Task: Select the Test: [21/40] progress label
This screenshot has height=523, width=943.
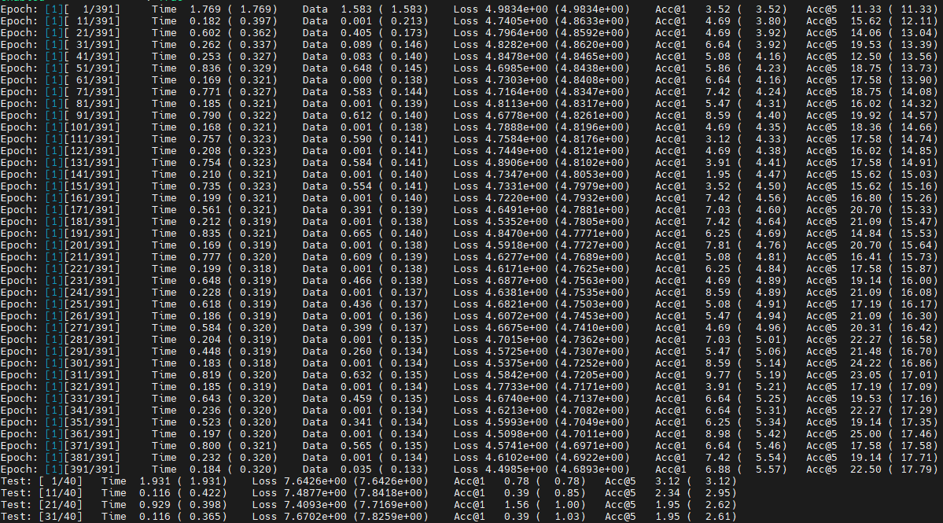Action: pyautogui.click(x=42, y=505)
